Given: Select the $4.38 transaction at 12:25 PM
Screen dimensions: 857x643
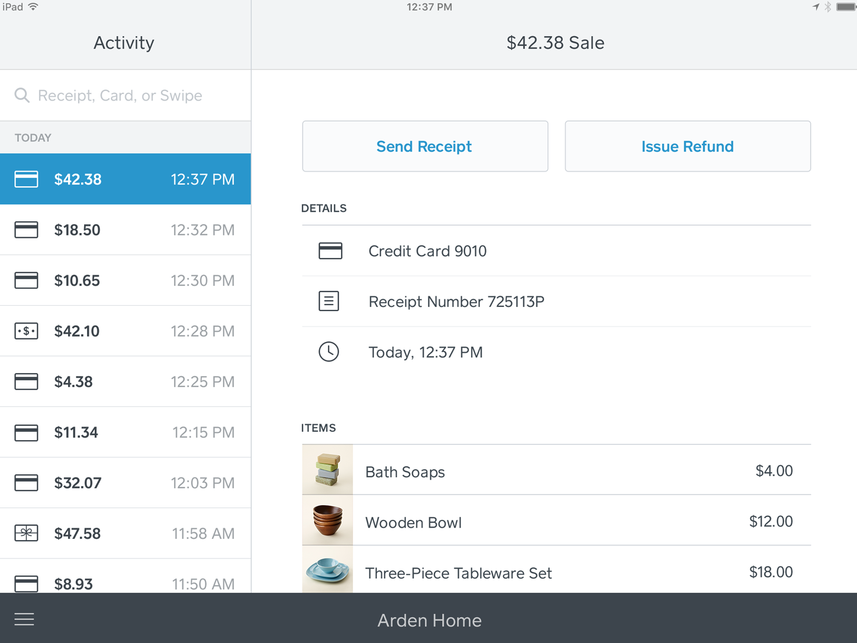Looking at the screenshot, I should pos(125,382).
